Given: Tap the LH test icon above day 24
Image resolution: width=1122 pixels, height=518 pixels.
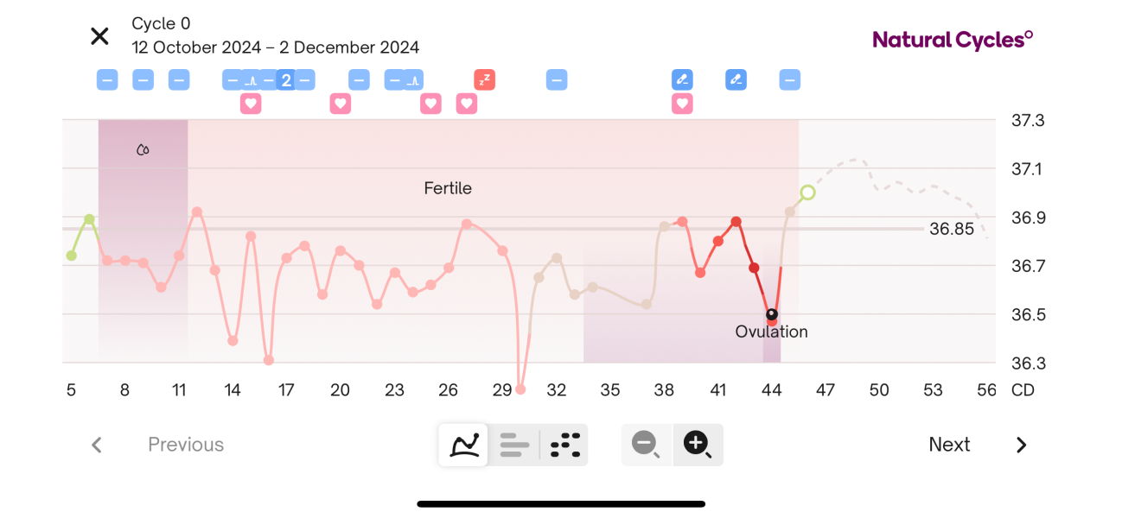Looking at the screenshot, I should point(413,80).
